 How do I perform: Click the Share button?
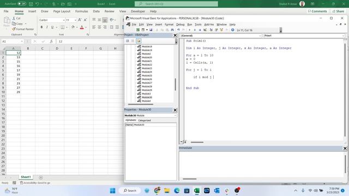[338, 11]
